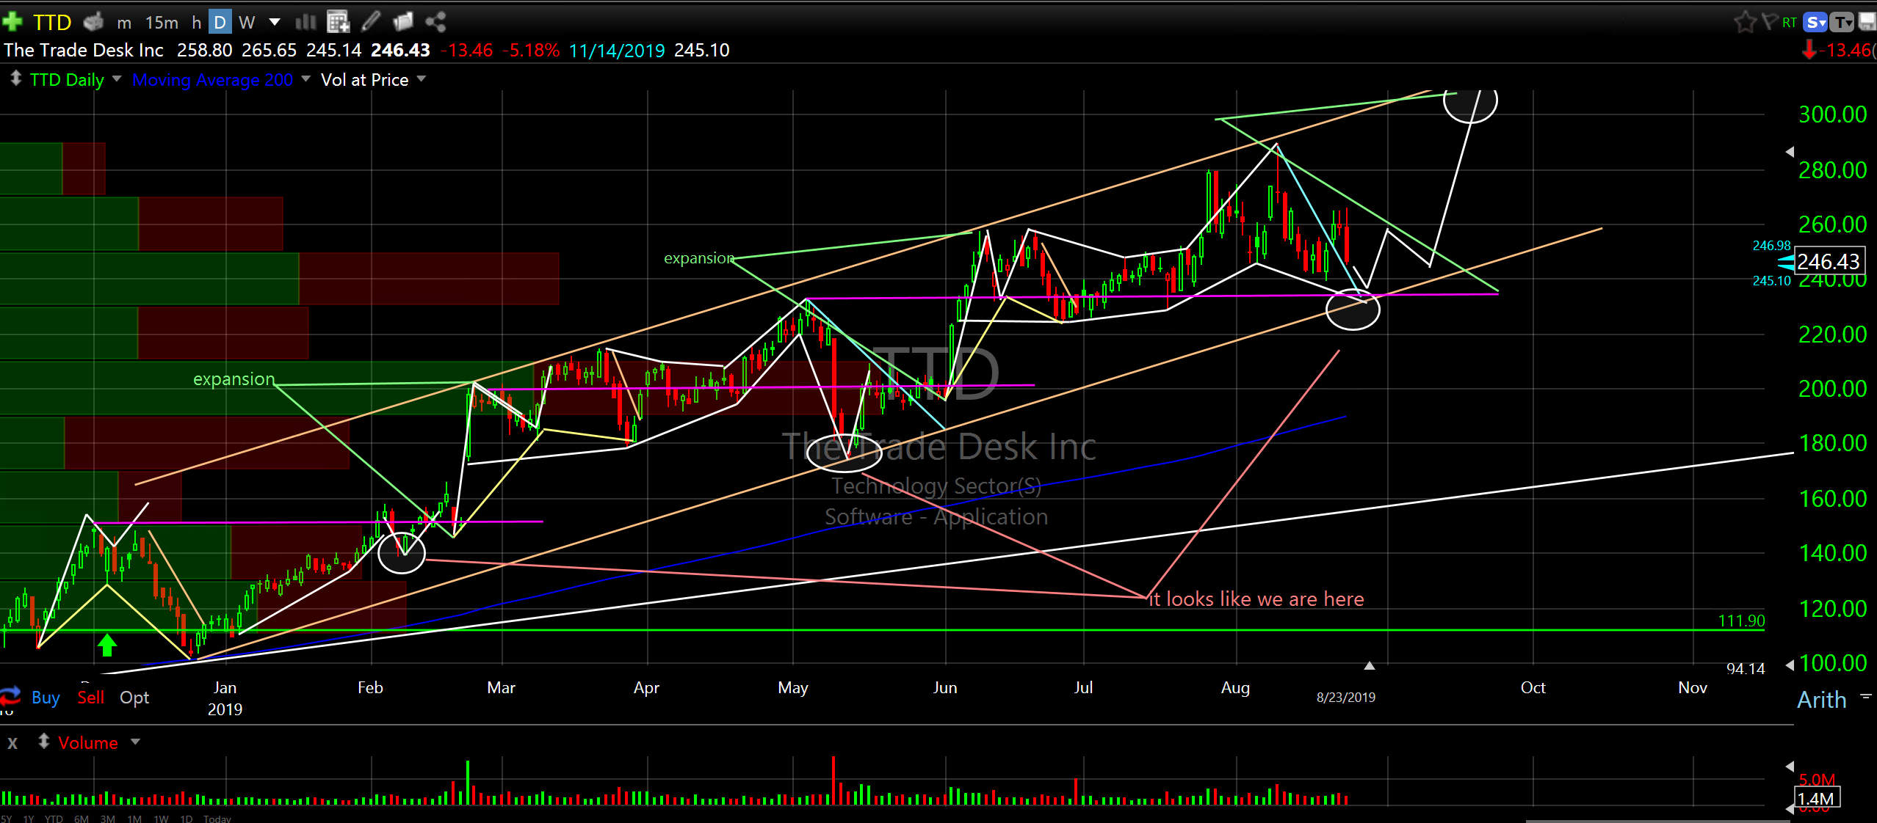Click the blue Buy button
Screen dimensions: 1877x823
pos(46,698)
